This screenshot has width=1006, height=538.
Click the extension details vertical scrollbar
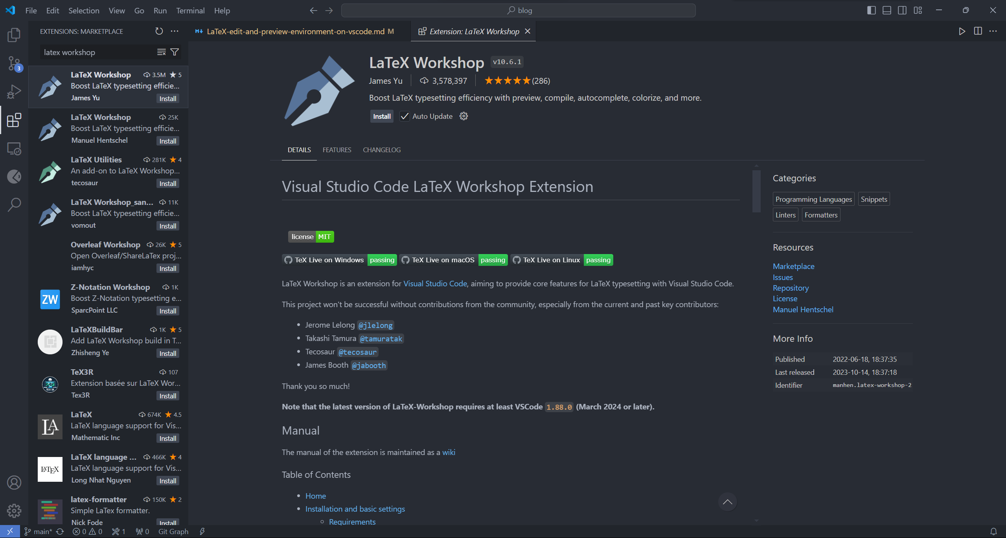tap(756, 192)
